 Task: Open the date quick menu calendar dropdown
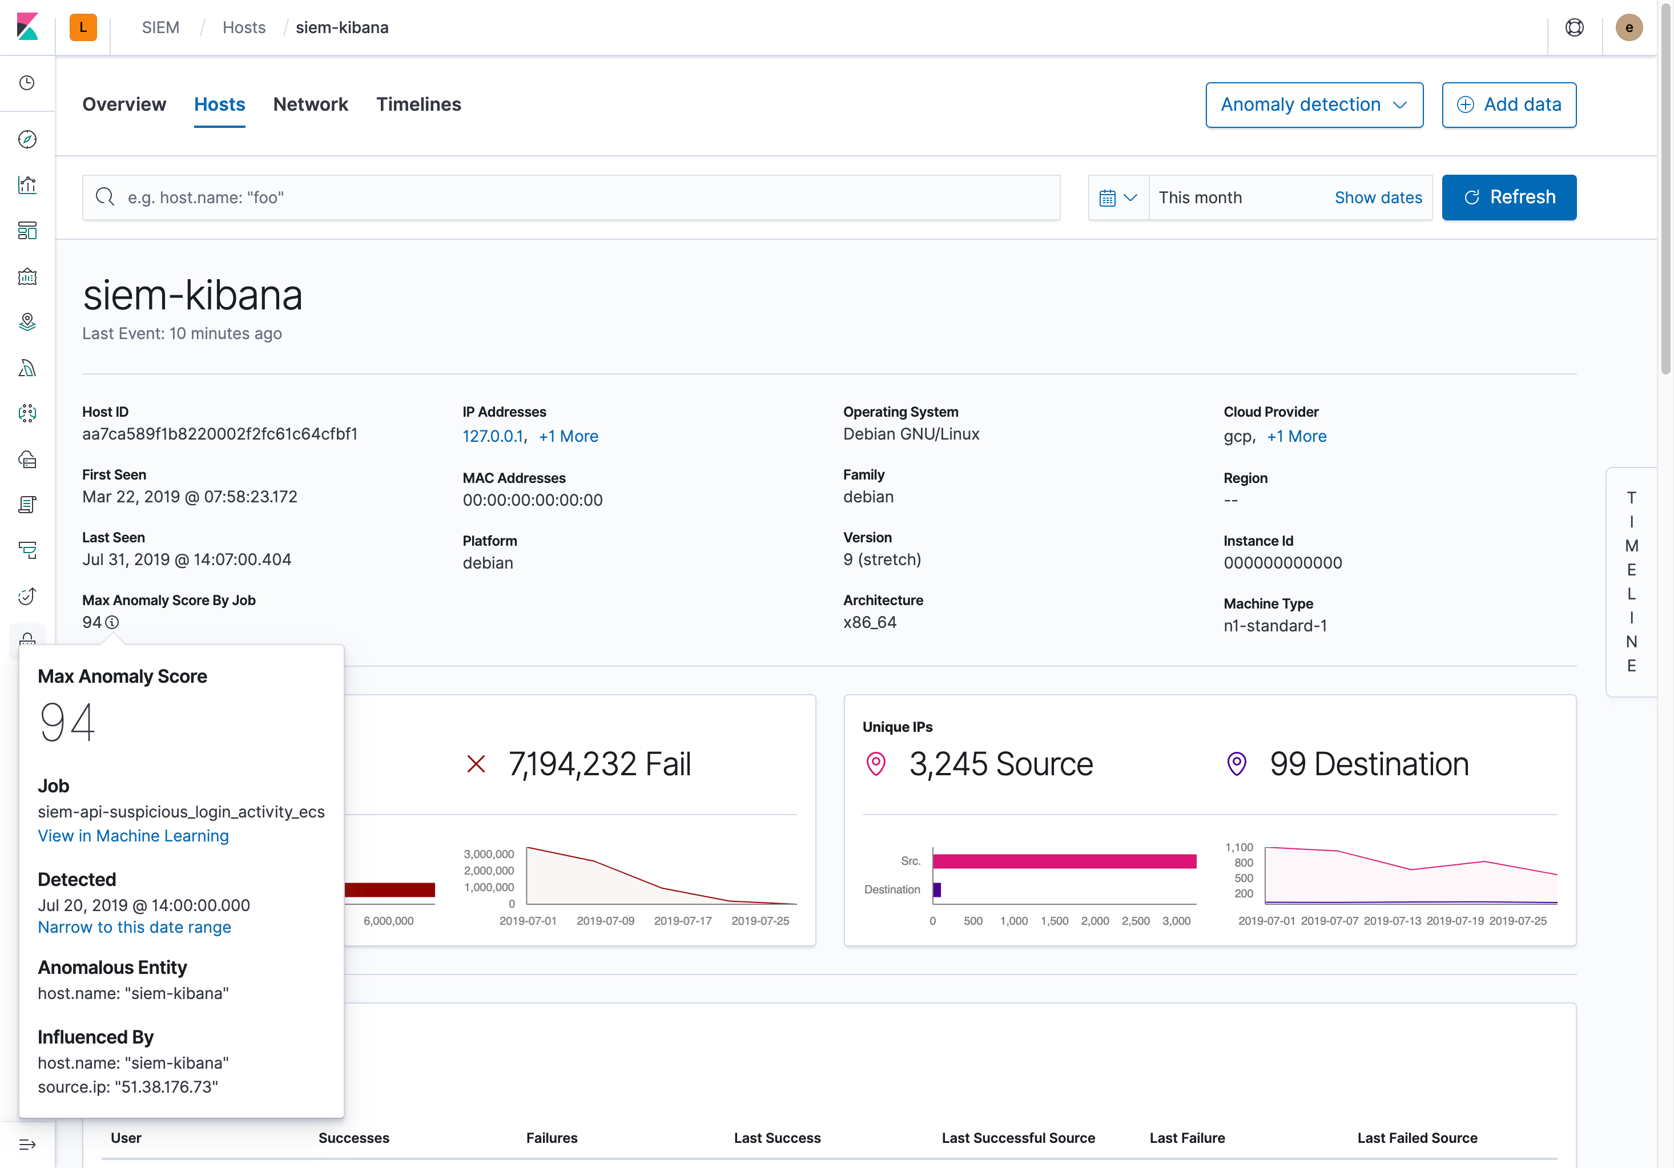tap(1118, 198)
